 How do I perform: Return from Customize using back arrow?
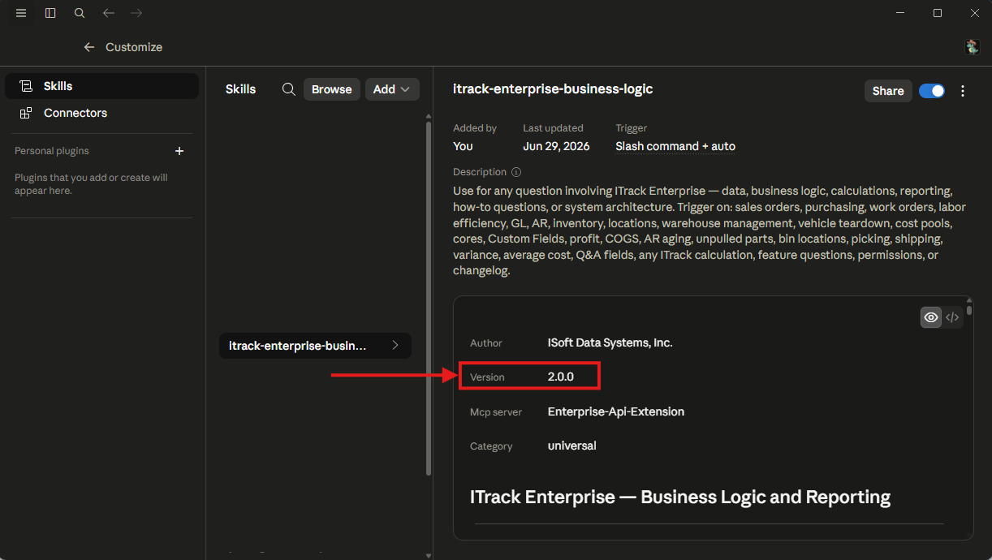coord(89,47)
